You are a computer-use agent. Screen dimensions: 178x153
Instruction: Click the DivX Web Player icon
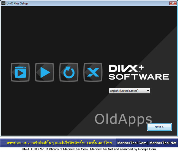coord(20,72)
